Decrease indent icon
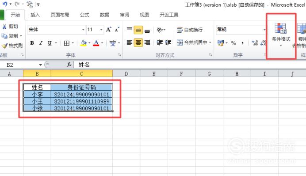The width and height of the screenshot is (306, 176). click(x=160, y=42)
